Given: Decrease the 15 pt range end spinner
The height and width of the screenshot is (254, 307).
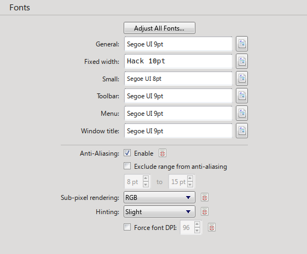Looking at the screenshot, I should coord(190,185).
